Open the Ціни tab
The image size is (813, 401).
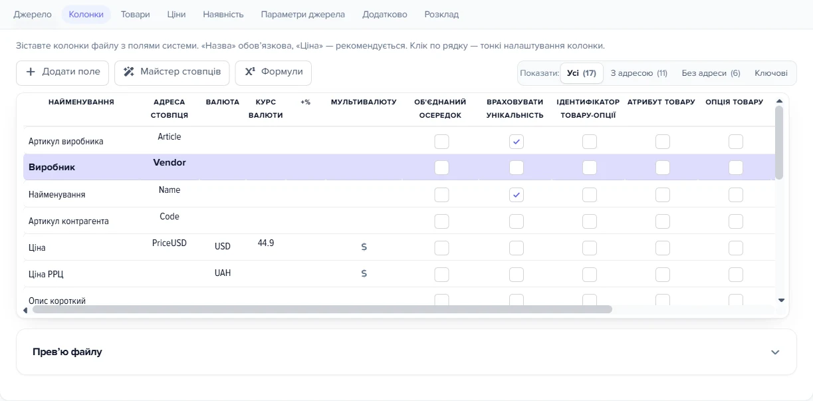(x=176, y=14)
